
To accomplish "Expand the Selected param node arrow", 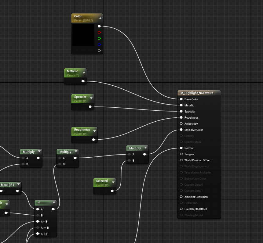I will [113, 183].
